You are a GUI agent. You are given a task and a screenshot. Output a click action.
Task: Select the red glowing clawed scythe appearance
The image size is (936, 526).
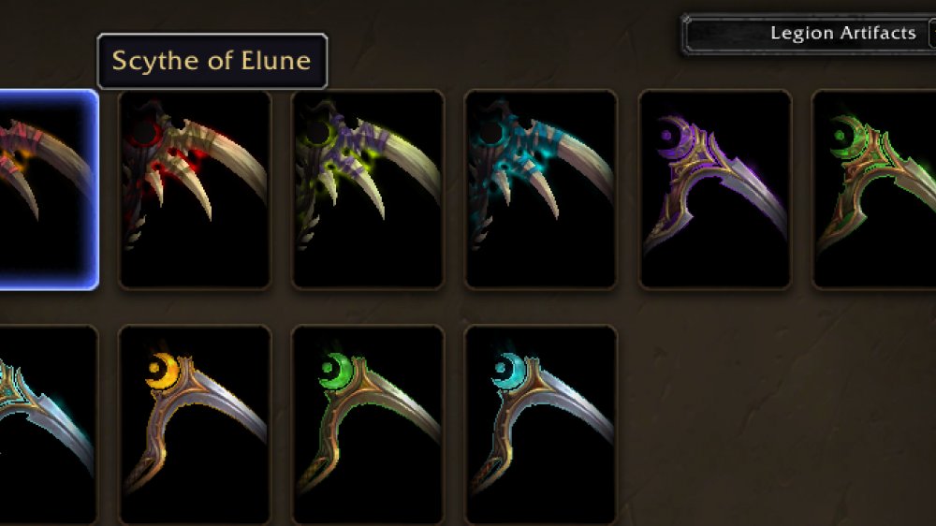(x=195, y=190)
